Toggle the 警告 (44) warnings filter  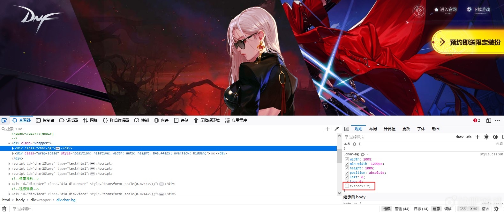402,209
